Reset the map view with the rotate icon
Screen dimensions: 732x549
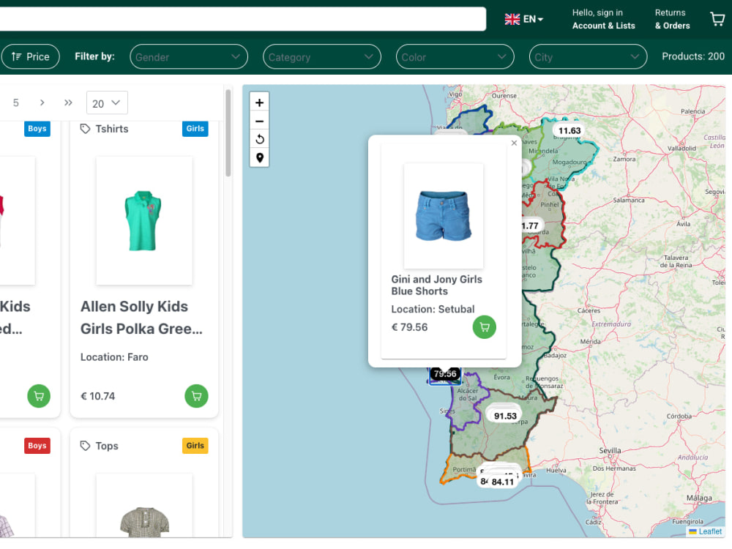(260, 139)
